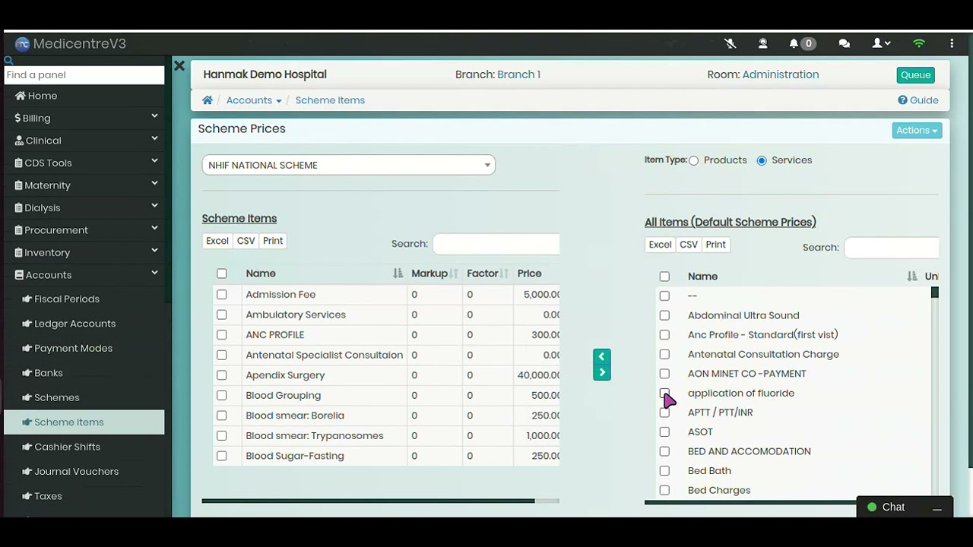
Task: Move selected items right with arrow button
Action: [601, 372]
